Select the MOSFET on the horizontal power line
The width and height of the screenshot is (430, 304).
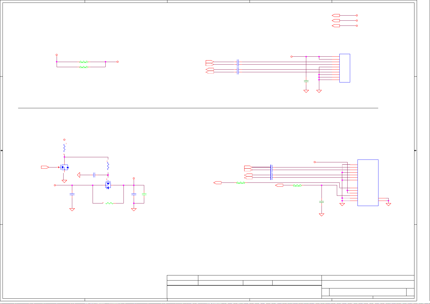108,185
